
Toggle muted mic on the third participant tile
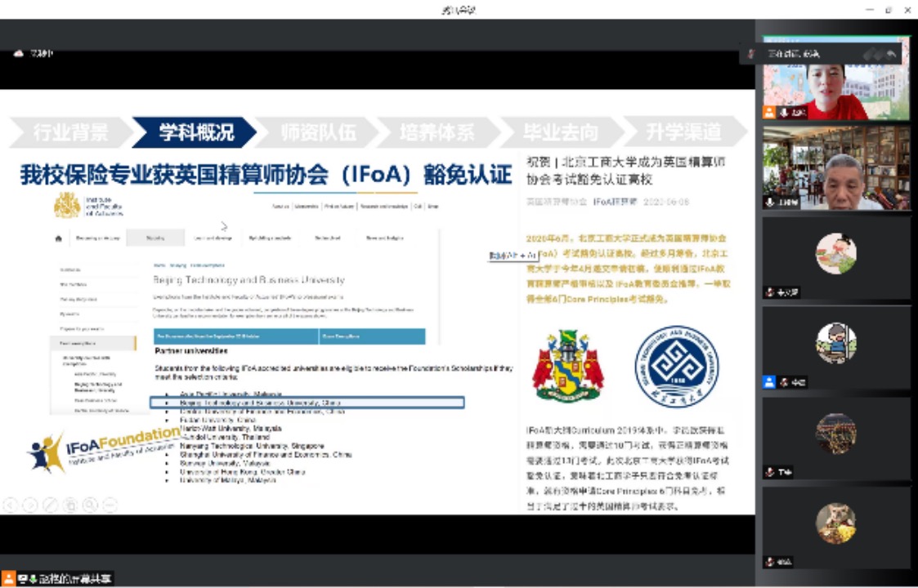770,292
